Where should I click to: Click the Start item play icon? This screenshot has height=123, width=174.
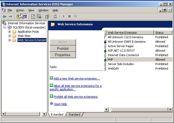click(64, 17)
